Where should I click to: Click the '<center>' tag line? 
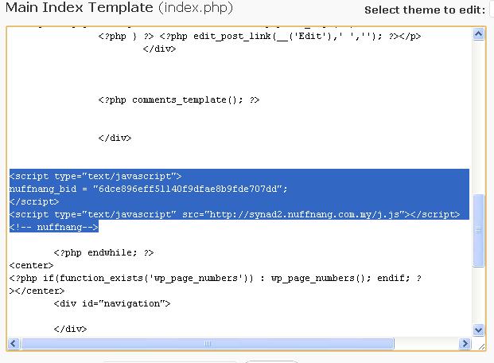click(32, 266)
